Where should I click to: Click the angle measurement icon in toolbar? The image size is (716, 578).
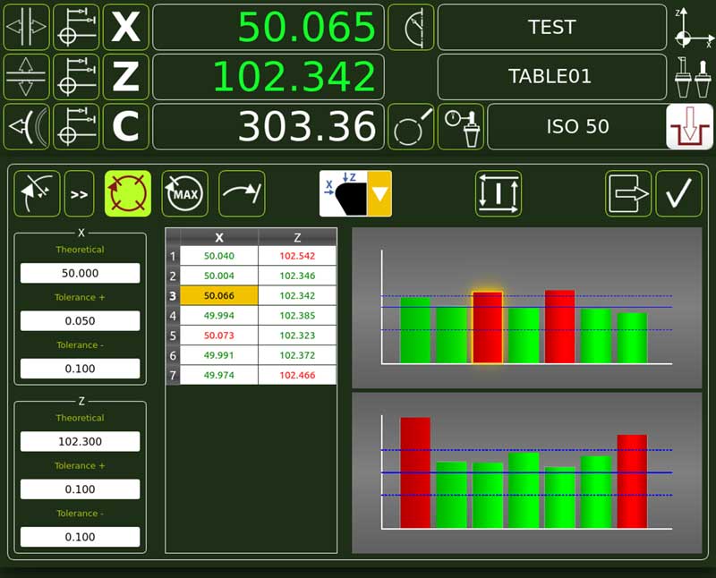pos(37,193)
